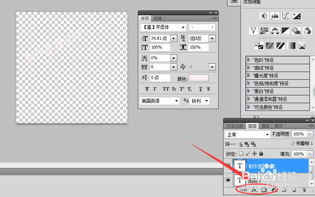Toggle Small Caps text style
This screenshot has height=197, width=315.
[174, 89]
